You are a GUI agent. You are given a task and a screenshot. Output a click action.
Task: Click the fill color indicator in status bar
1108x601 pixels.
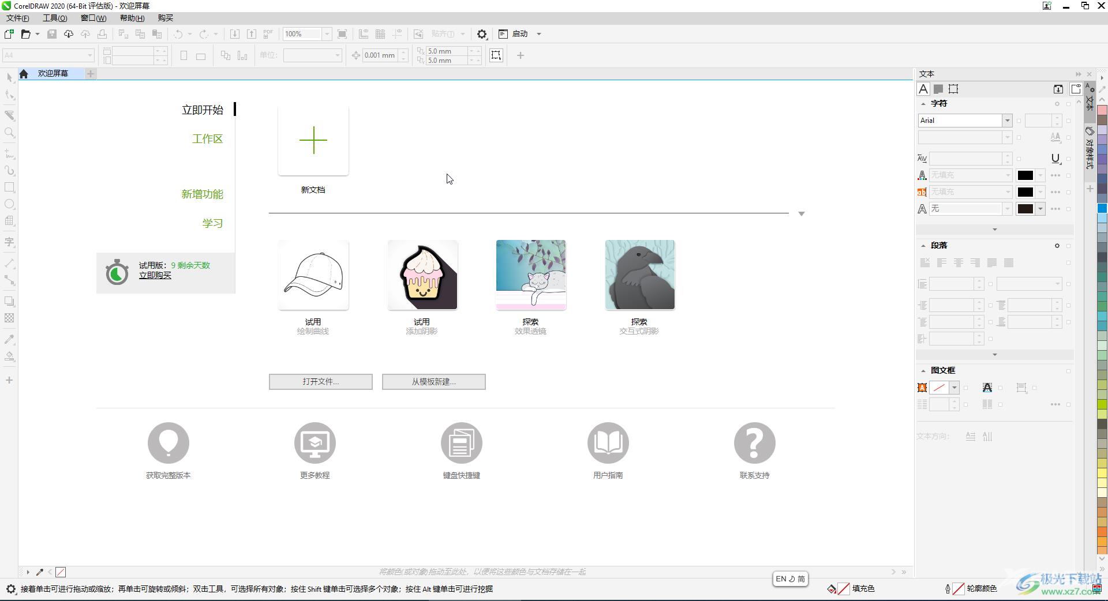point(844,589)
